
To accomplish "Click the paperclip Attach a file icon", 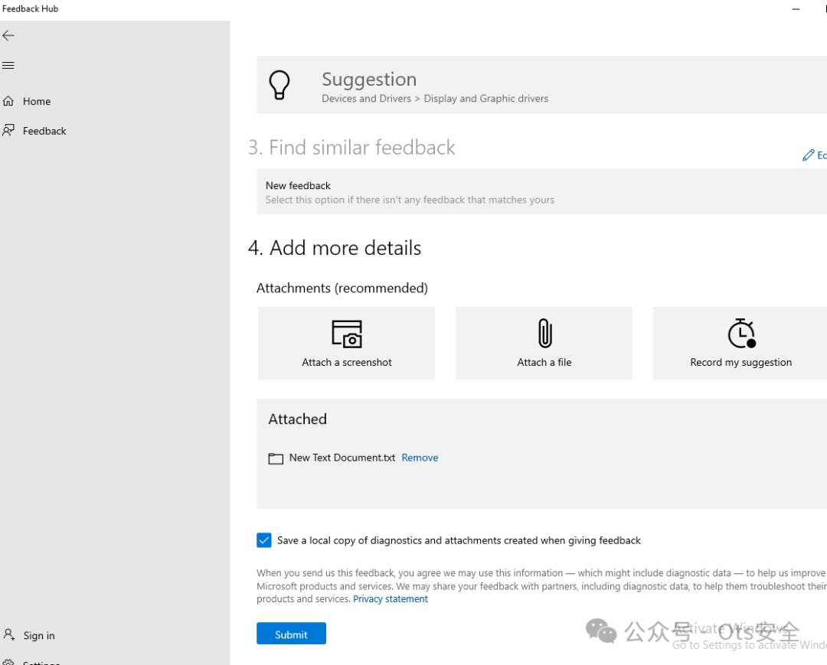I will click(544, 334).
